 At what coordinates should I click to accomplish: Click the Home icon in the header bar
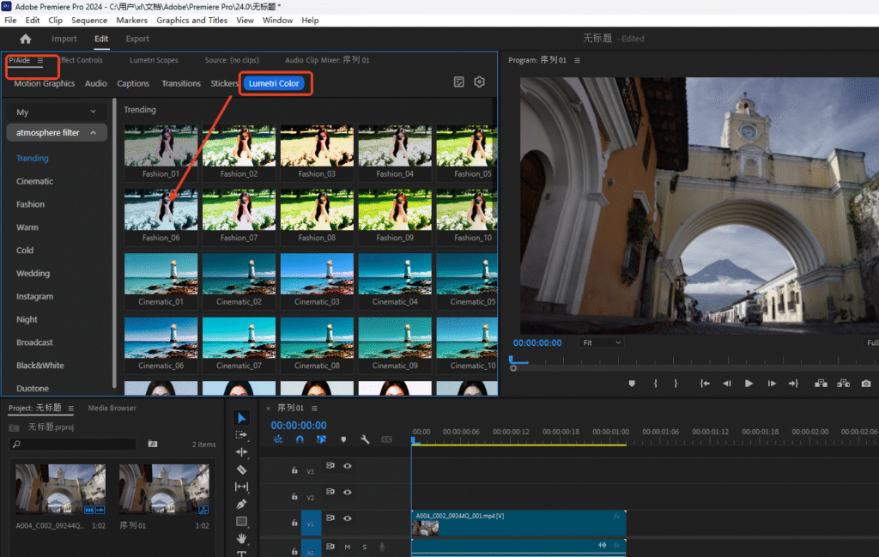pos(25,39)
